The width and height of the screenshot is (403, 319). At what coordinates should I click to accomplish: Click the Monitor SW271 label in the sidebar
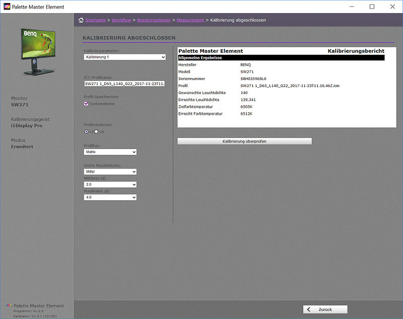[x=20, y=105]
